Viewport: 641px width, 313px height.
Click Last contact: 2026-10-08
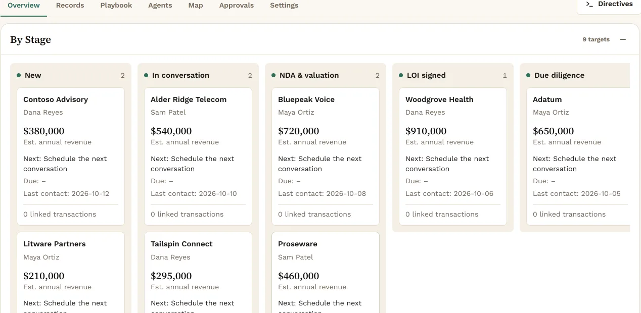pyautogui.click(x=322, y=193)
